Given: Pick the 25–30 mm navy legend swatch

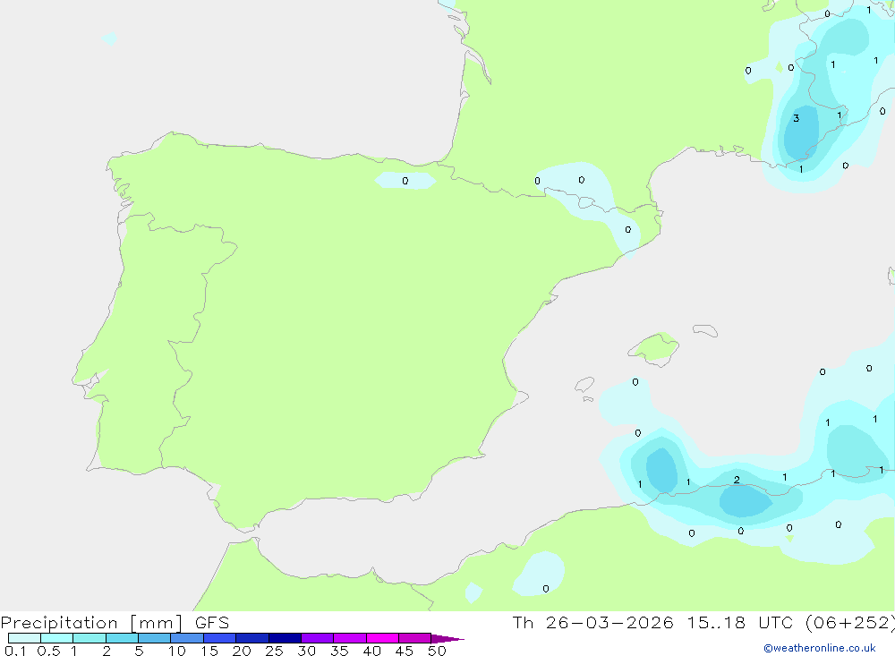Looking at the screenshot, I should (x=285, y=638).
